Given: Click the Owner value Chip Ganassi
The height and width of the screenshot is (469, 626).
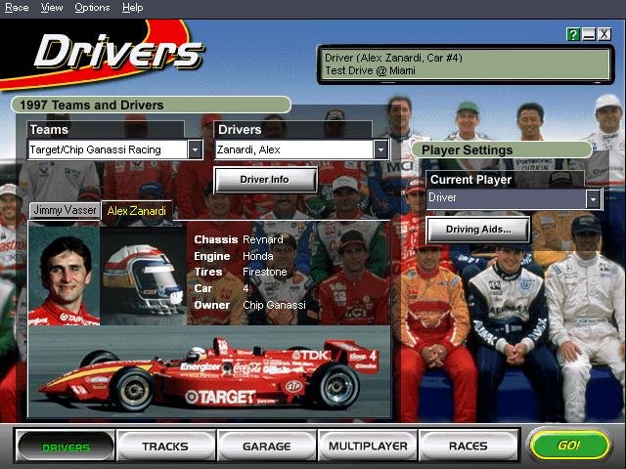Looking at the screenshot, I should point(274,305).
